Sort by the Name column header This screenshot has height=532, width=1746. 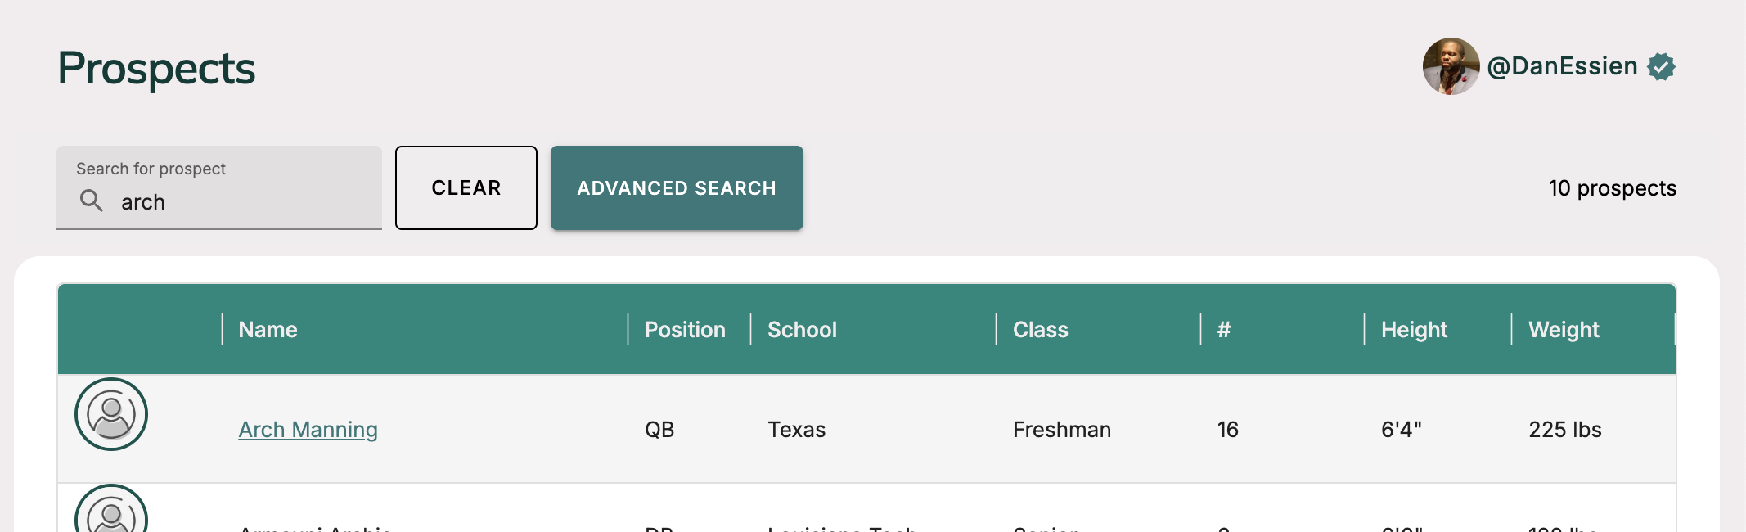pyautogui.click(x=268, y=330)
